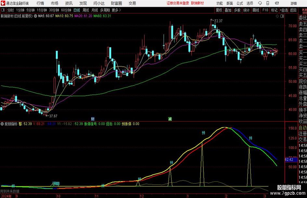Open the 资讯 menu

69,3
